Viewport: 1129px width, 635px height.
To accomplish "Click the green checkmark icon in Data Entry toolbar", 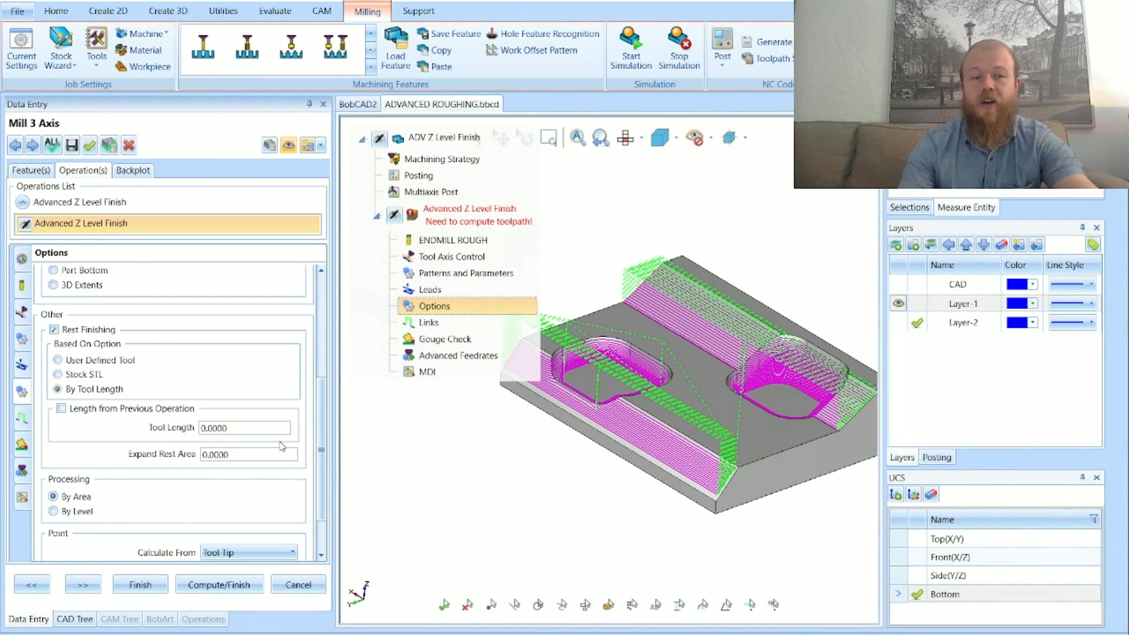I will (89, 145).
